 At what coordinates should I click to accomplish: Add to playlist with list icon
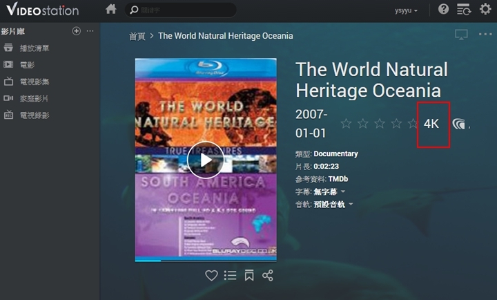230,275
